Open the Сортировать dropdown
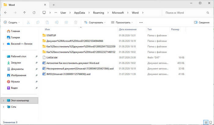Viewport: 214px width, 125px height. (x=95, y=23)
